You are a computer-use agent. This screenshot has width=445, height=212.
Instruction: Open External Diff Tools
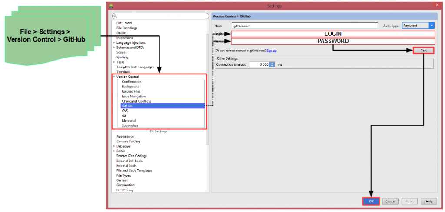click(130, 161)
